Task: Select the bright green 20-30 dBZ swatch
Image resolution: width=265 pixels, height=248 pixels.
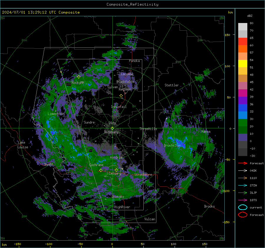Action: (x=243, y=123)
